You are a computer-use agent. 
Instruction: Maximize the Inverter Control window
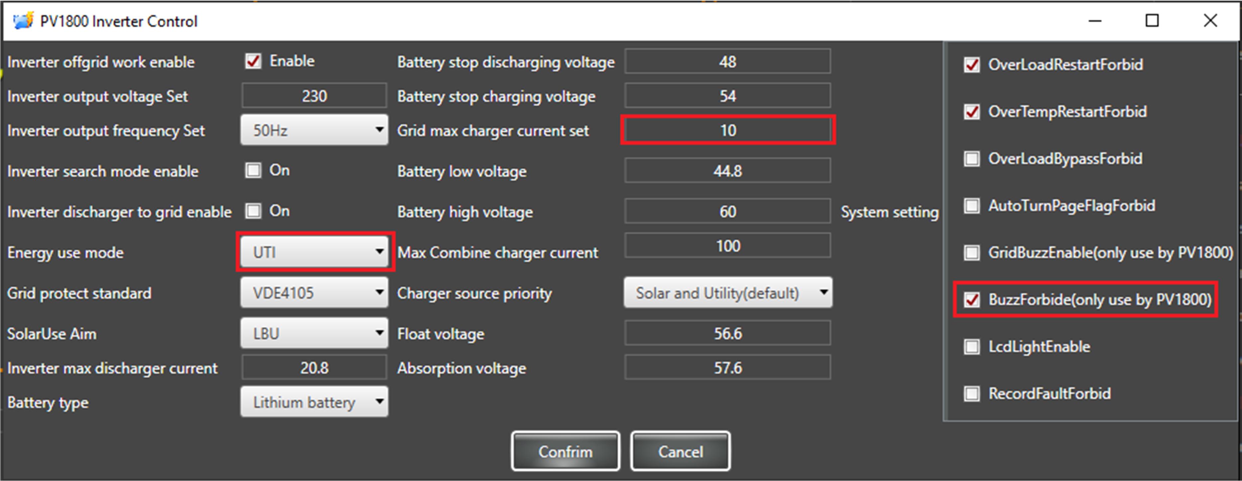point(1152,21)
